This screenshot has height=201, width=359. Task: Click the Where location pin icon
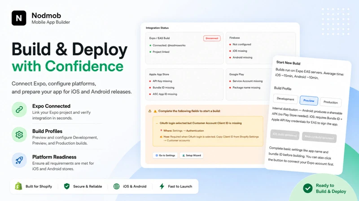[x=161, y=130]
